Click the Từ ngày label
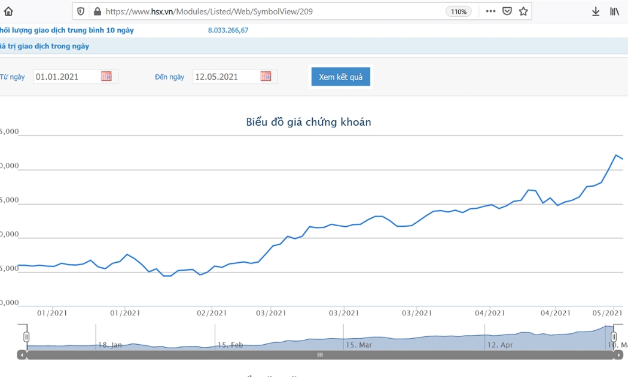This screenshot has width=628, height=377. (13, 77)
